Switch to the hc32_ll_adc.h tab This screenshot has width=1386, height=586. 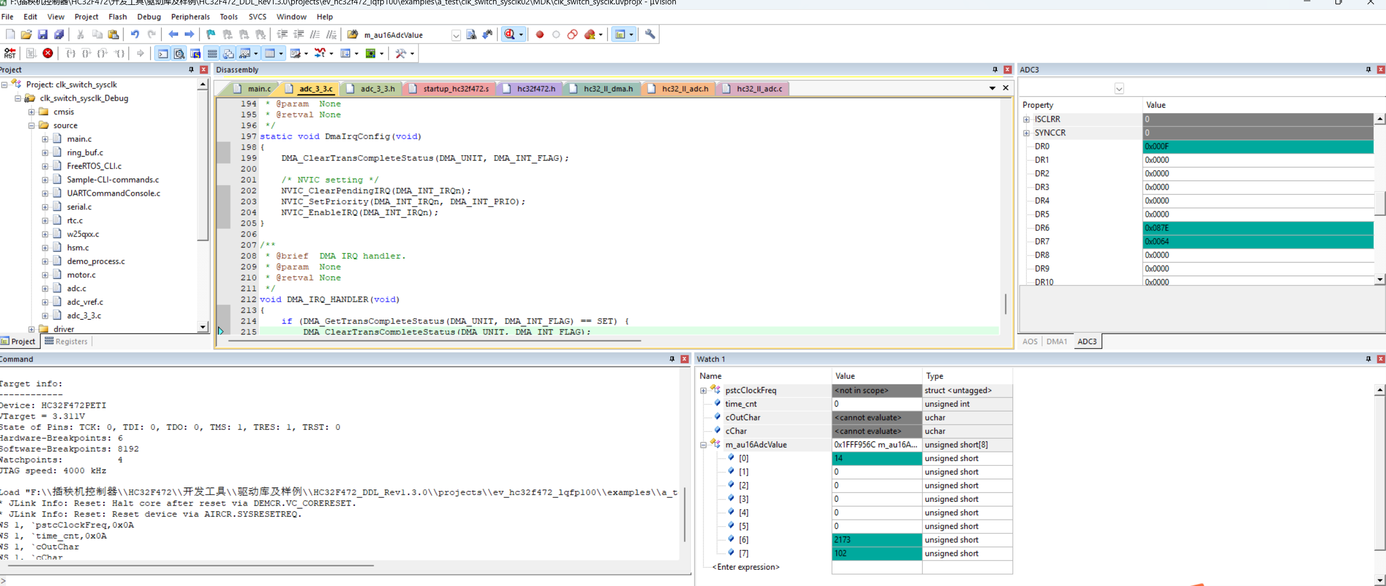[685, 89]
